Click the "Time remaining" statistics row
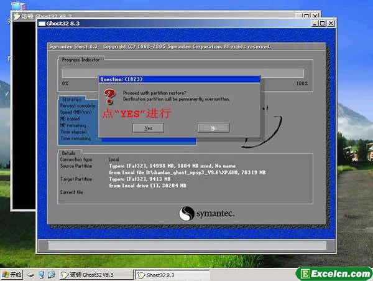This screenshot has width=373, height=281. pos(75,138)
